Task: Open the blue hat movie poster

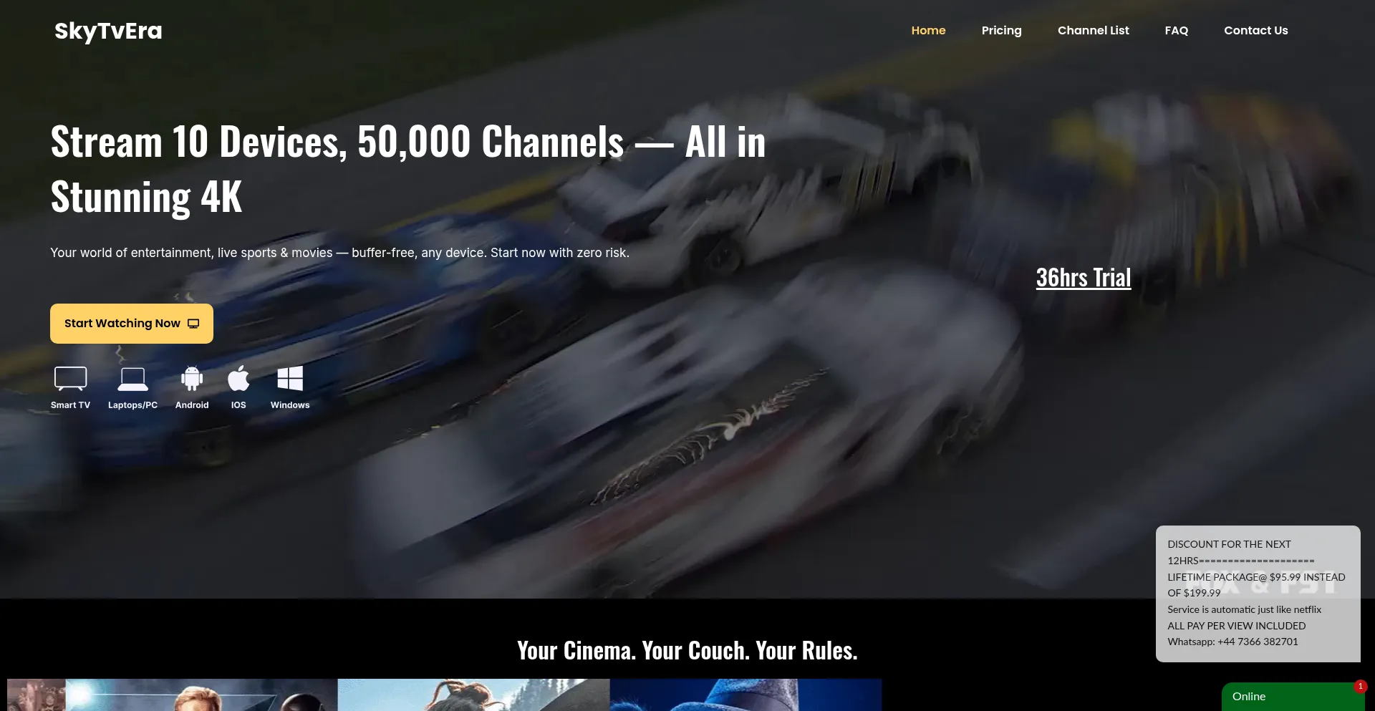Action: pos(745,695)
